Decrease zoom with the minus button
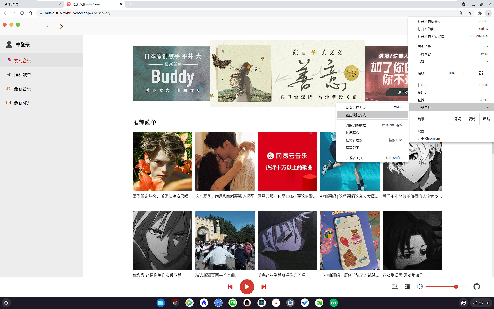Image resolution: width=494 pixels, height=309 pixels. 439,73
